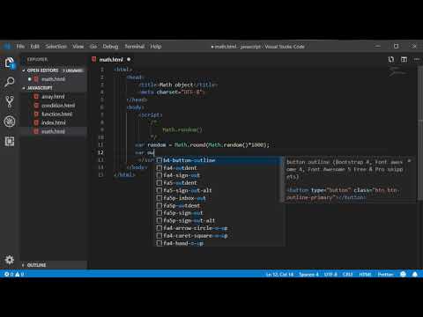Screen dimensions: 423x317
Task: Place cursor on the Math.round code line
Action: (202, 144)
